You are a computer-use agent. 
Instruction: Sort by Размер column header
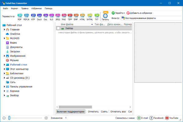(128, 24)
